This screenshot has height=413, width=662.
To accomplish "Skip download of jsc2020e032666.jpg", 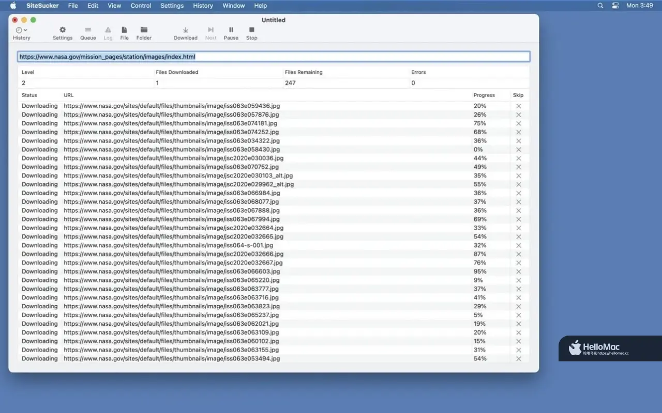I will 518,254.
